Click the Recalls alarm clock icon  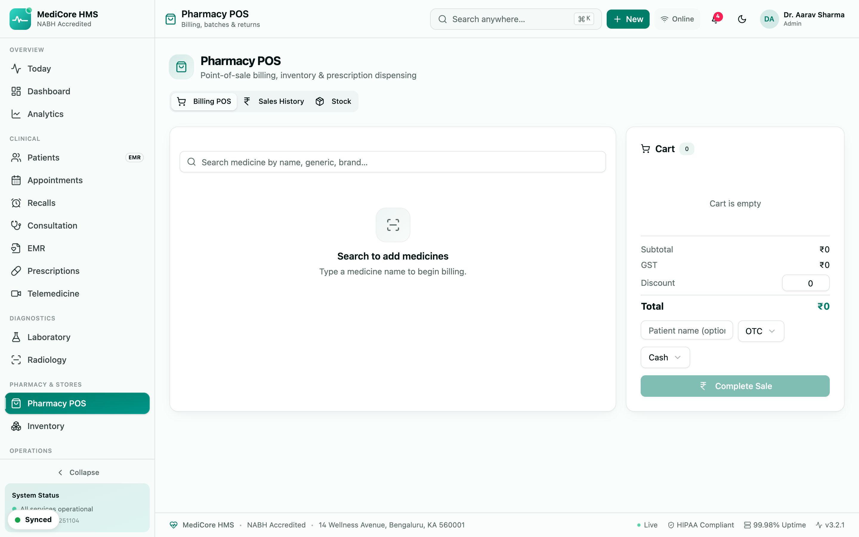coord(16,203)
